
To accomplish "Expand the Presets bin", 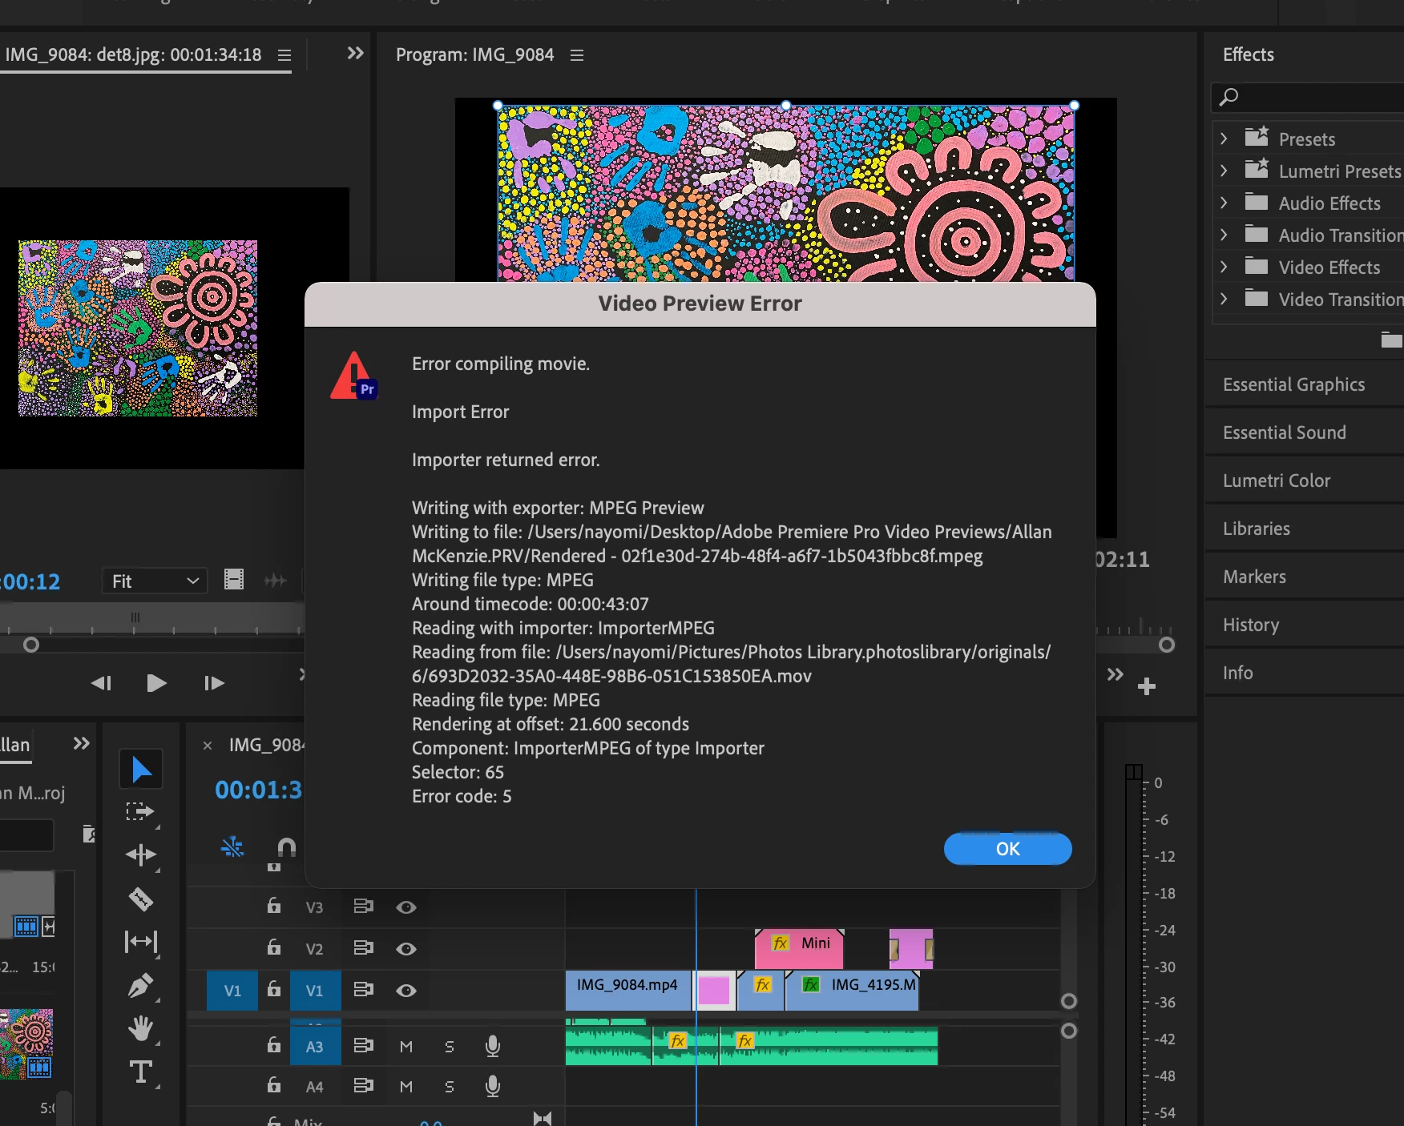I will pos(1224,139).
